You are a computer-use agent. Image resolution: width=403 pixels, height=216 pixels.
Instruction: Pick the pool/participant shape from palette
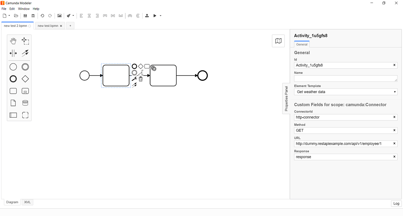tap(13, 115)
